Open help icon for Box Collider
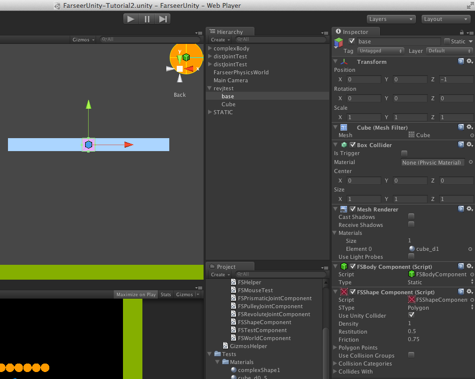475x379 pixels. pos(461,145)
